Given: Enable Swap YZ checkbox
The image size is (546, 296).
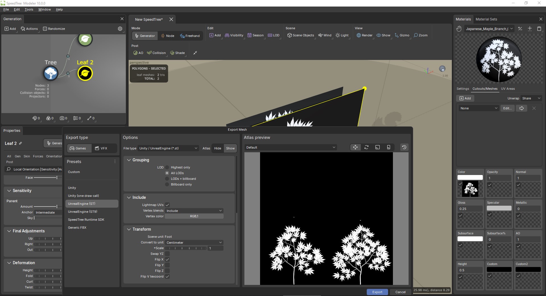Looking at the screenshot, I should pos(167,254).
